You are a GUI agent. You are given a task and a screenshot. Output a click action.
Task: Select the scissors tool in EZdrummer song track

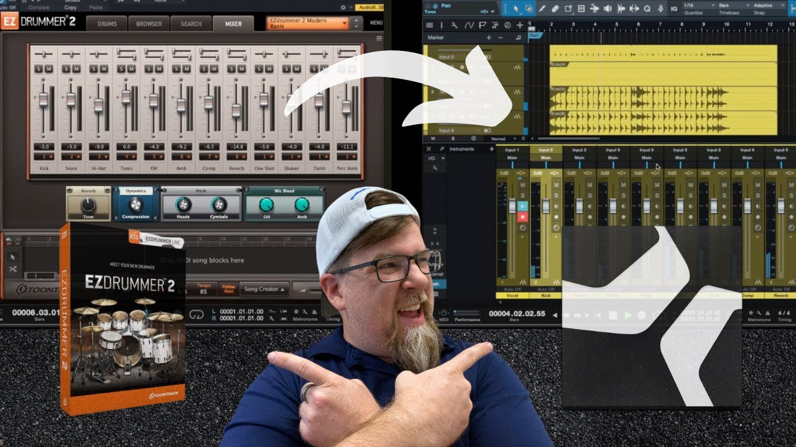point(12,269)
